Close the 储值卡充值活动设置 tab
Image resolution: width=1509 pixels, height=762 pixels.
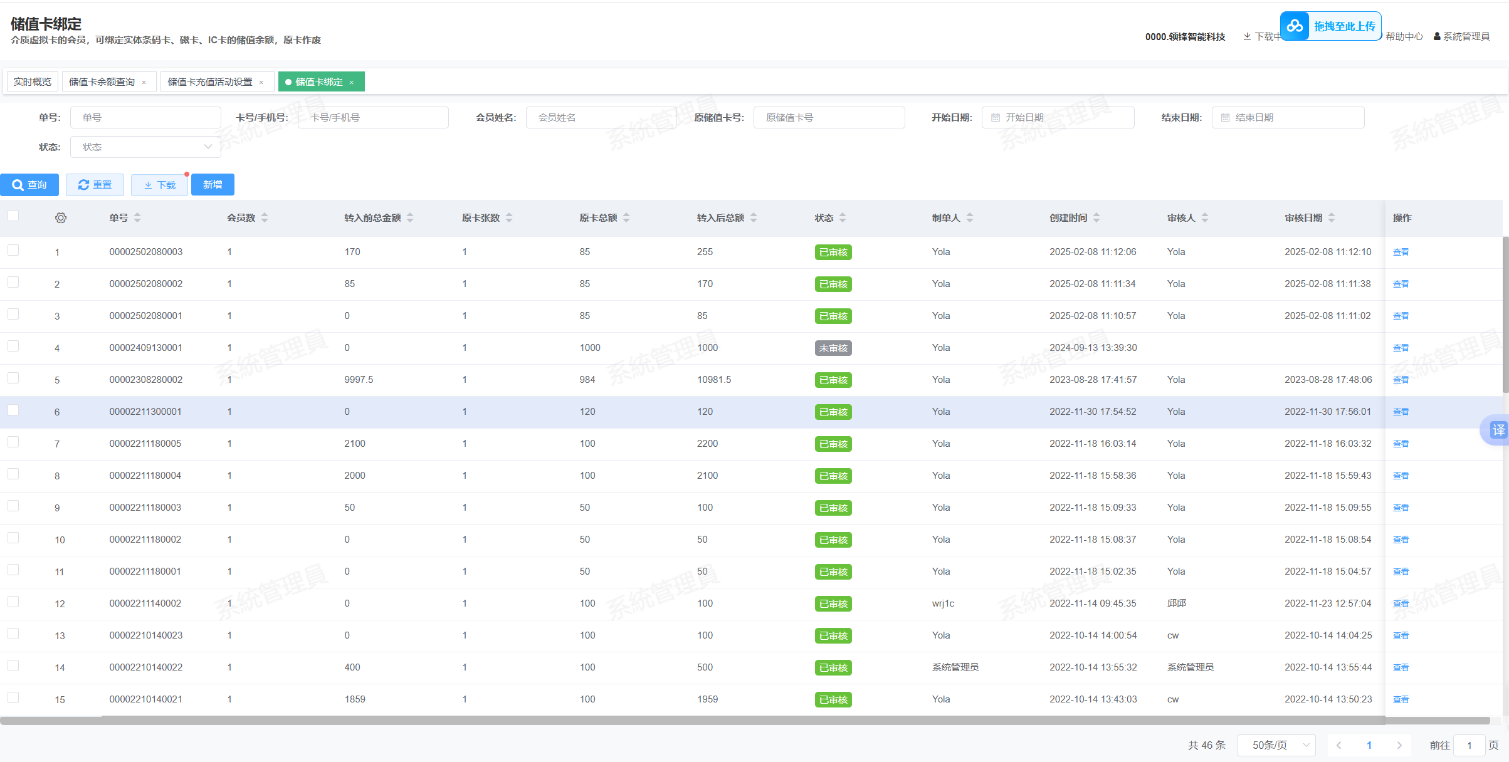[261, 83]
